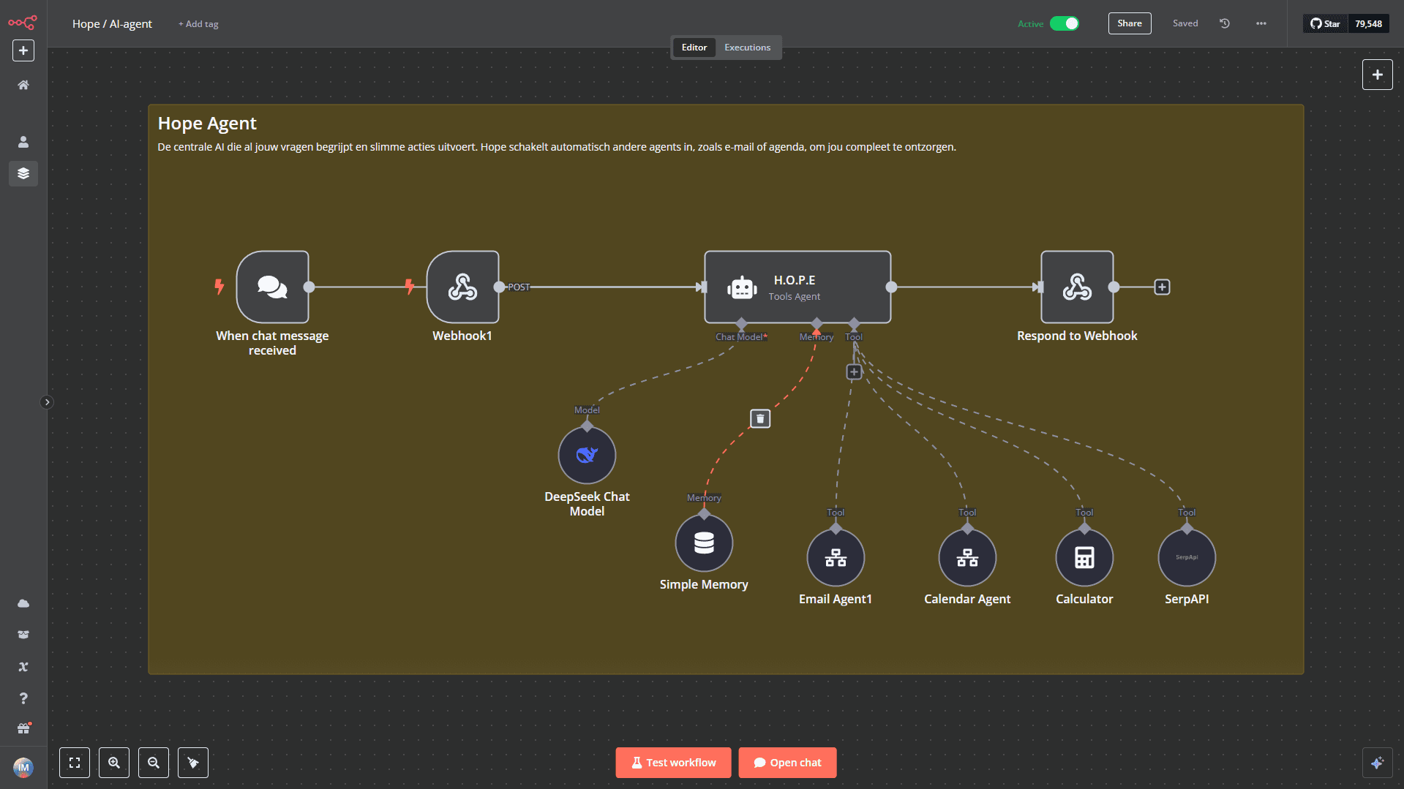Open the personal user icon in sidebar
This screenshot has height=789, width=1404.
tap(23, 142)
